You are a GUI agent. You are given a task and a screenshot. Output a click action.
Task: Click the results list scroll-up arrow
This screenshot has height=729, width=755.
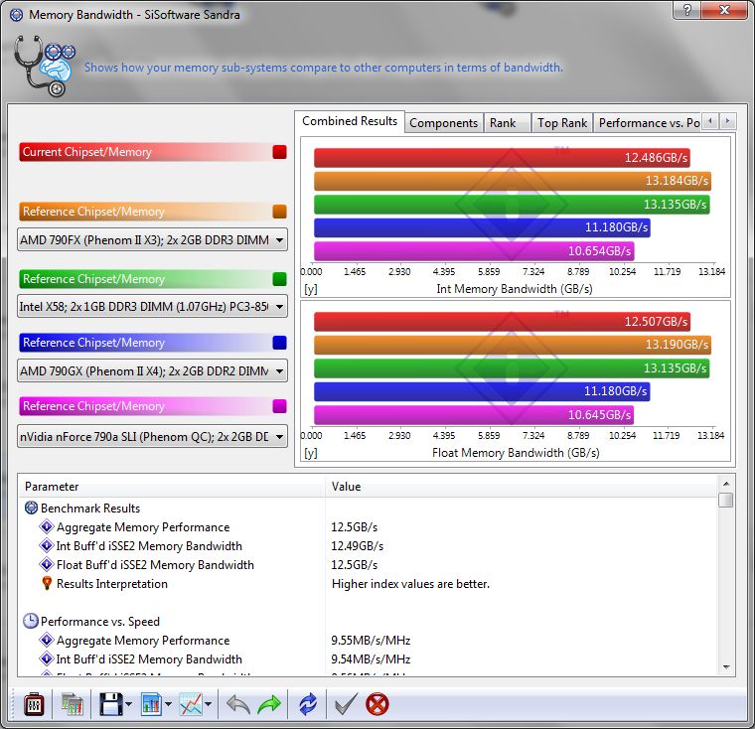pyautogui.click(x=726, y=483)
